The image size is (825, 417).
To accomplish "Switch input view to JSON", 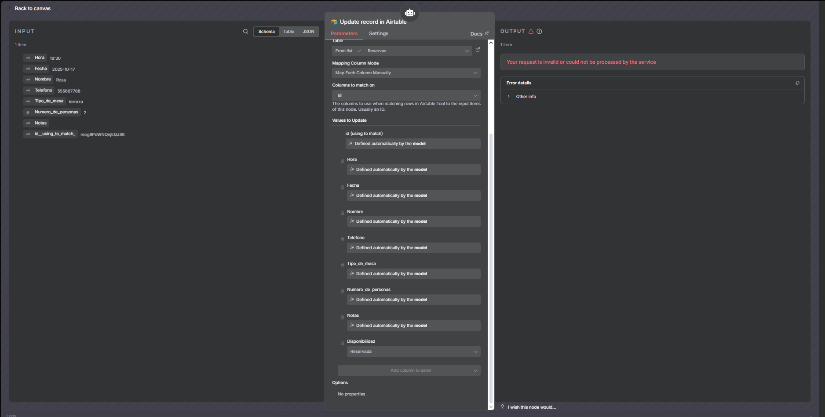I will 308,32.
